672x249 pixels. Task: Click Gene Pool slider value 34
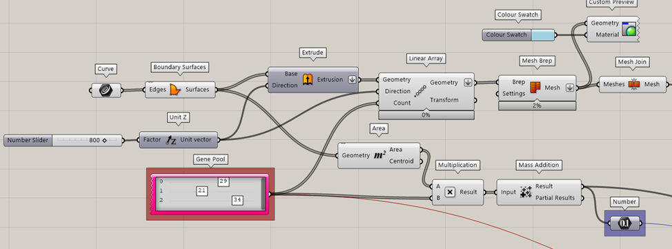click(238, 200)
